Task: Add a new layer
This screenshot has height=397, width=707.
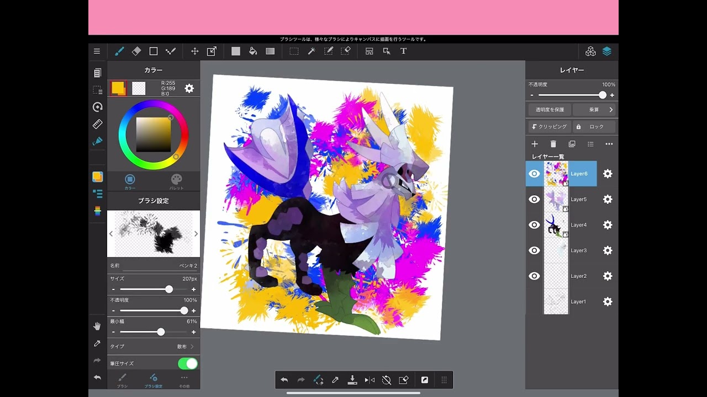Action: (535, 144)
